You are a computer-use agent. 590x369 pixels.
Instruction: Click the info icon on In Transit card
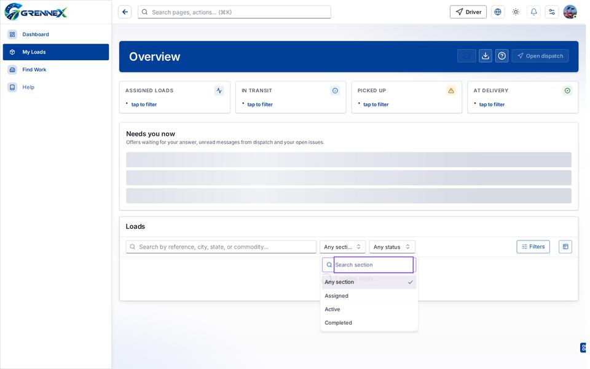click(336, 91)
